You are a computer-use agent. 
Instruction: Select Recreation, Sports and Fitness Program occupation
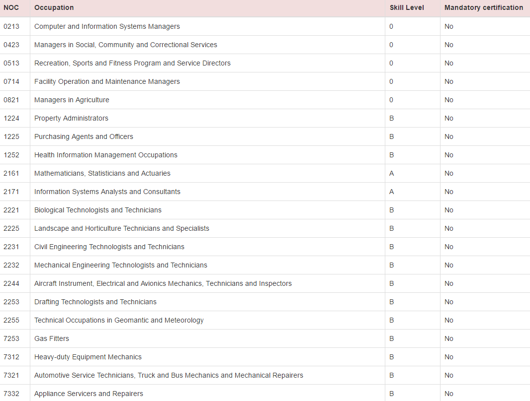132,63
